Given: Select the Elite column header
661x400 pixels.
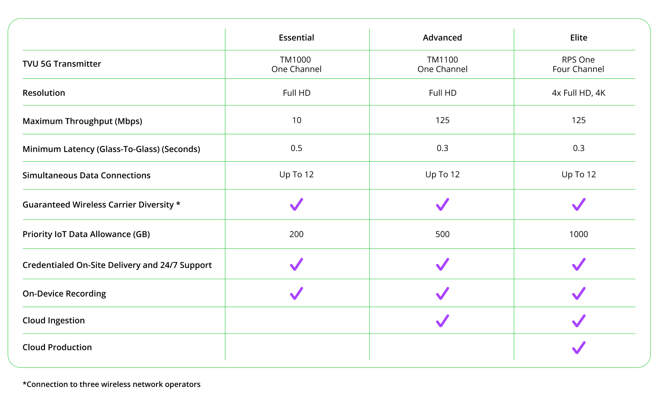Looking at the screenshot, I should coord(579,38).
